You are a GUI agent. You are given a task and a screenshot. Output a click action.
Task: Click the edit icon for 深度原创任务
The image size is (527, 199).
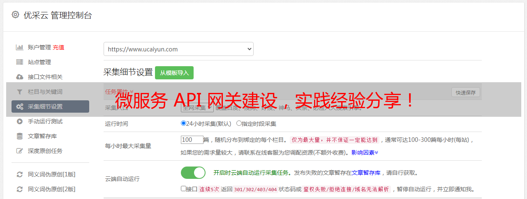pyautogui.click(x=20, y=151)
